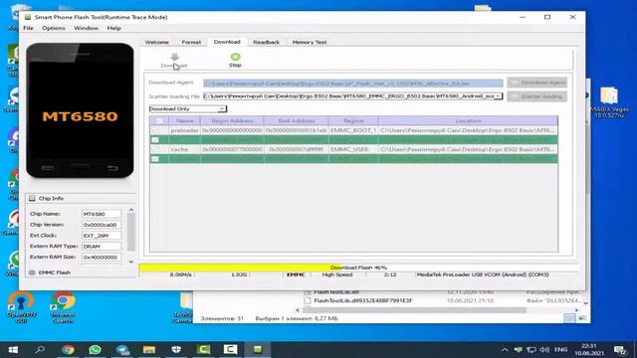Switch to the Format tab

[x=191, y=42]
